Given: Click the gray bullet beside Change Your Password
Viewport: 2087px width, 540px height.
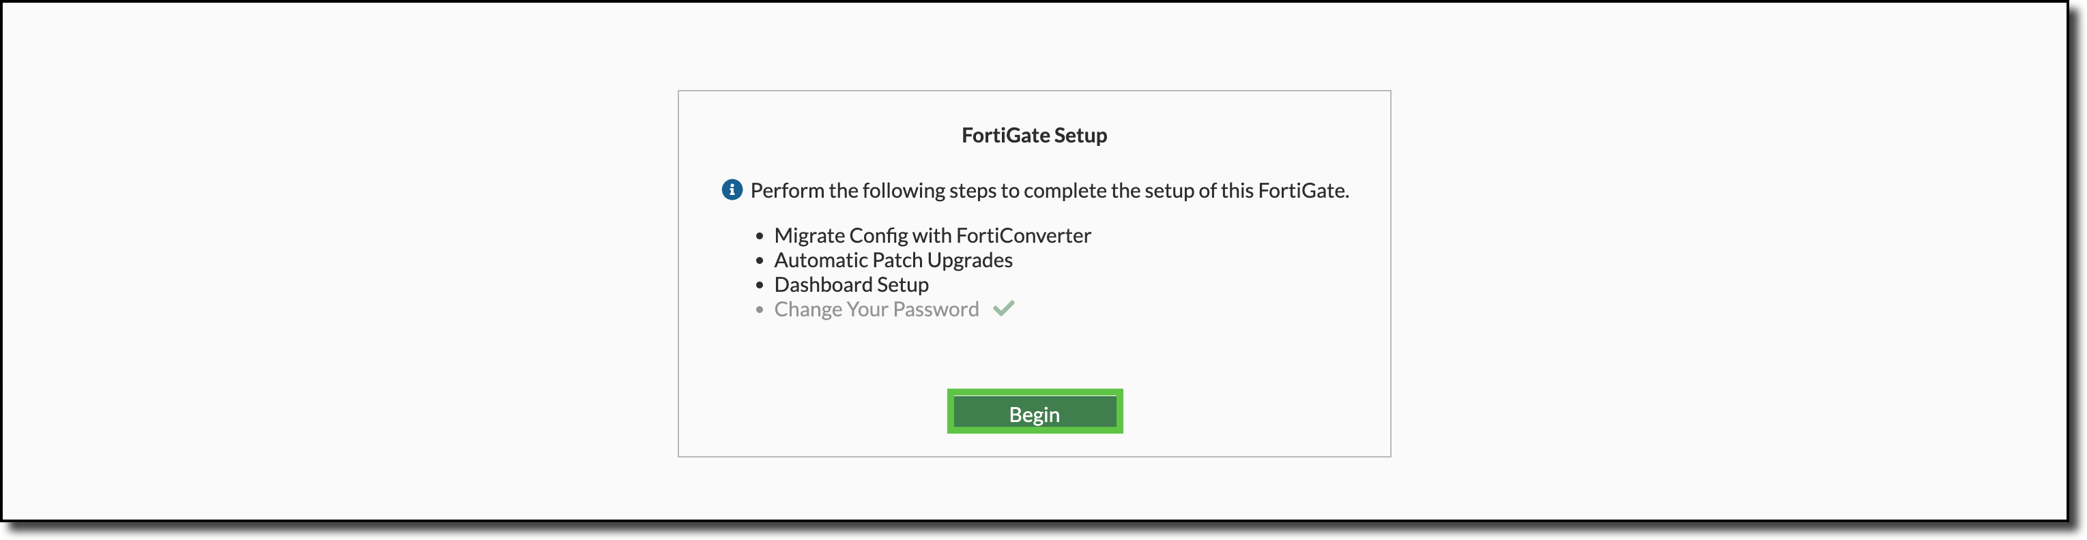Looking at the screenshot, I should tap(759, 310).
